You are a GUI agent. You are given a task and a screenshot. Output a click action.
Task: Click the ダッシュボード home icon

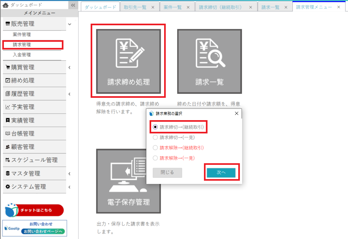tap(6, 5)
